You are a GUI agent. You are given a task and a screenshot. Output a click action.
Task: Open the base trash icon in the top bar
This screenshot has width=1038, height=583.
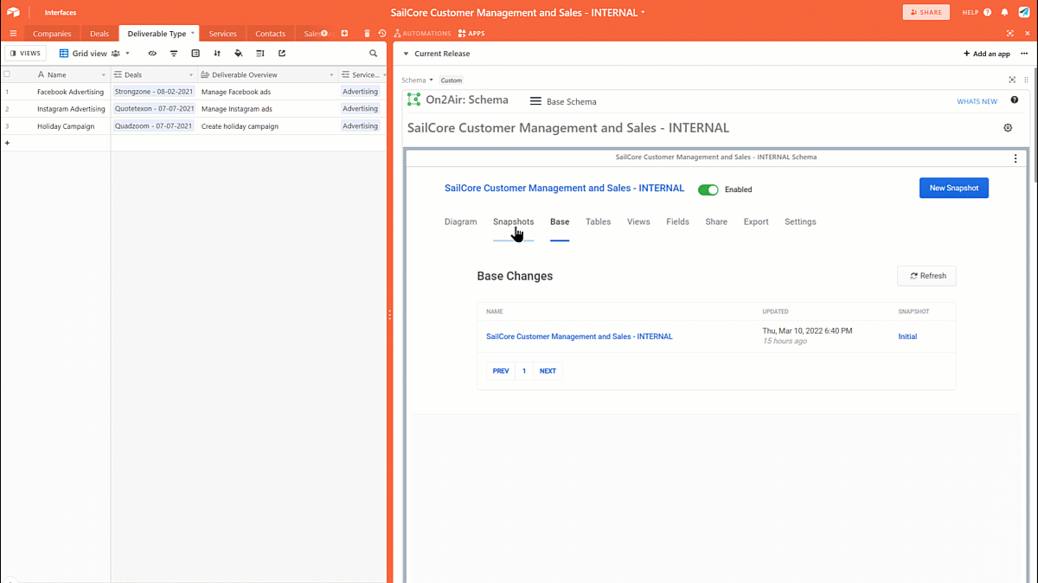367,33
